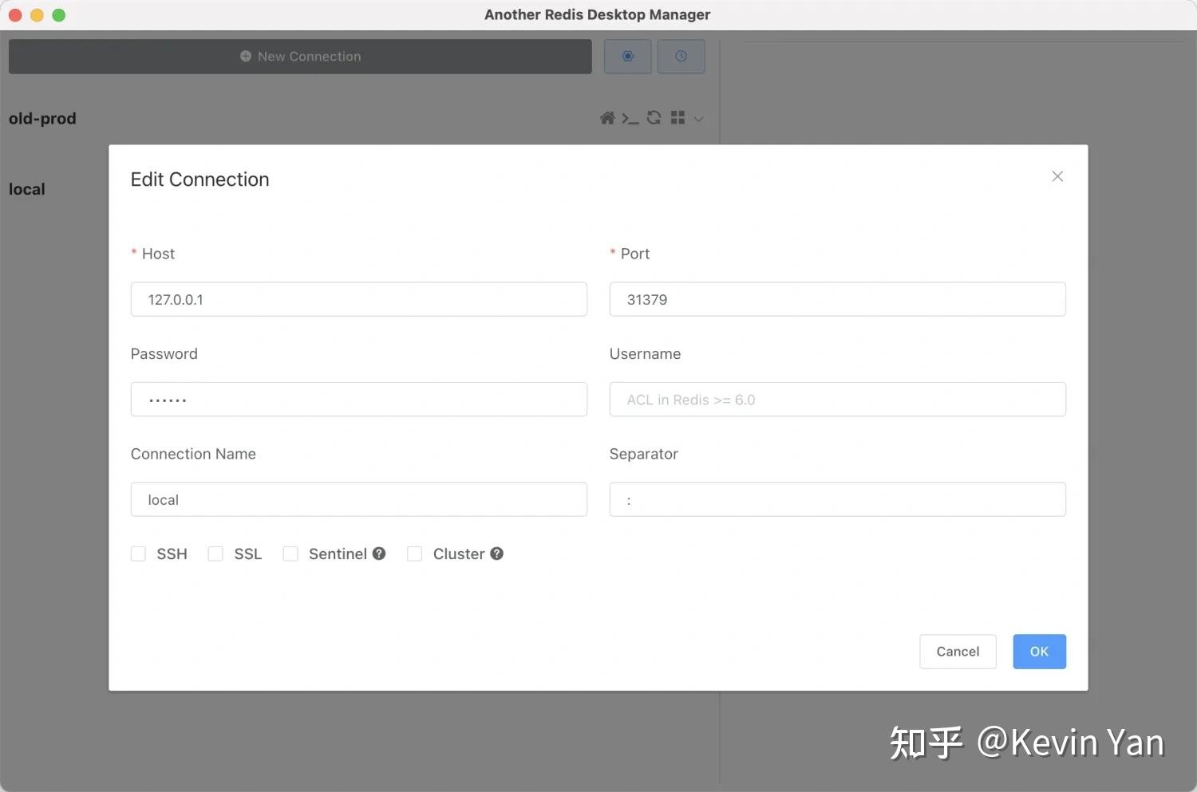Viewport: 1197px width, 792px height.
Task: View the Cluster help tooltip icon
Action: pyautogui.click(x=496, y=553)
